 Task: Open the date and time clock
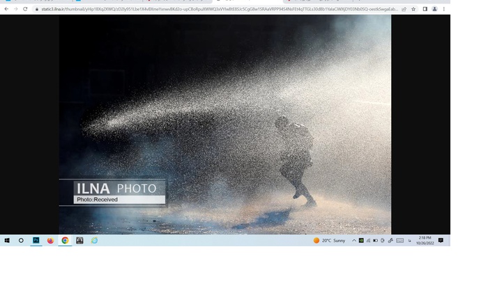(425, 241)
